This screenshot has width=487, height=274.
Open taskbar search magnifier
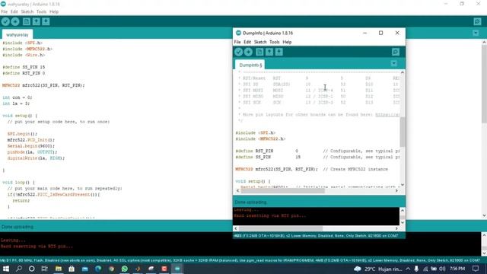[x=18, y=269]
